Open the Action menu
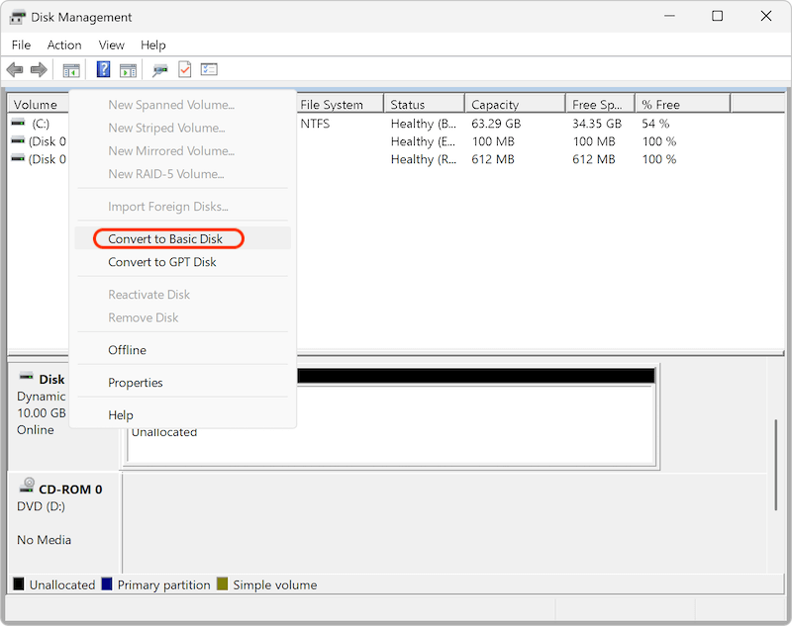Screen dimensions: 792x626 [x=63, y=45]
